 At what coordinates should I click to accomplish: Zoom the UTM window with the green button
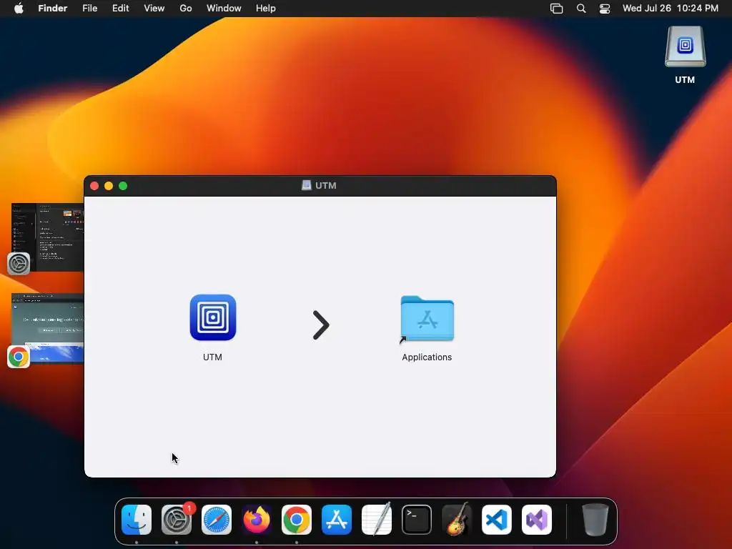click(123, 186)
